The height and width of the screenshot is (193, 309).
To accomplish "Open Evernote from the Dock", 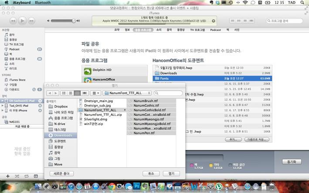I will click(x=145, y=186).
